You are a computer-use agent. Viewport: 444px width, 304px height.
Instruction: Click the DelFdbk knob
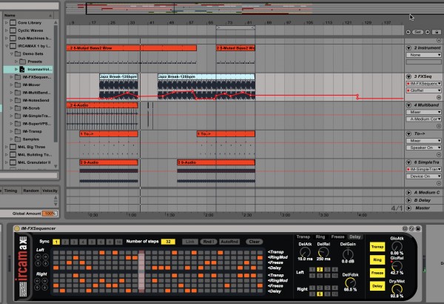click(x=351, y=282)
